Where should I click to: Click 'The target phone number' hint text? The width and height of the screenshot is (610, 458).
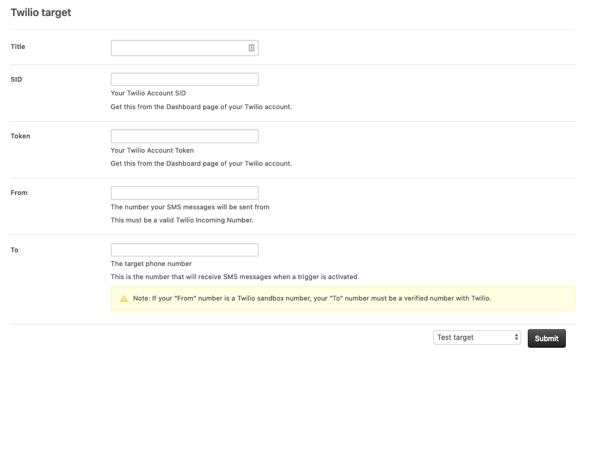coord(151,264)
